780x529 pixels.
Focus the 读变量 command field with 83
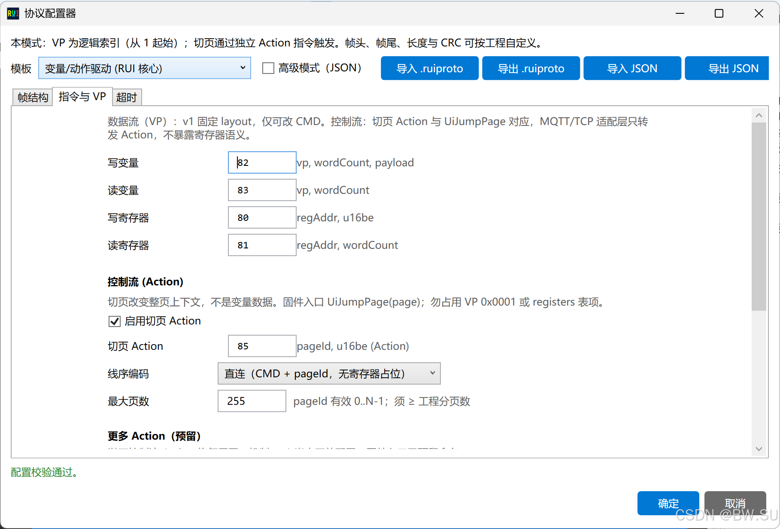[x=262, y=190]
